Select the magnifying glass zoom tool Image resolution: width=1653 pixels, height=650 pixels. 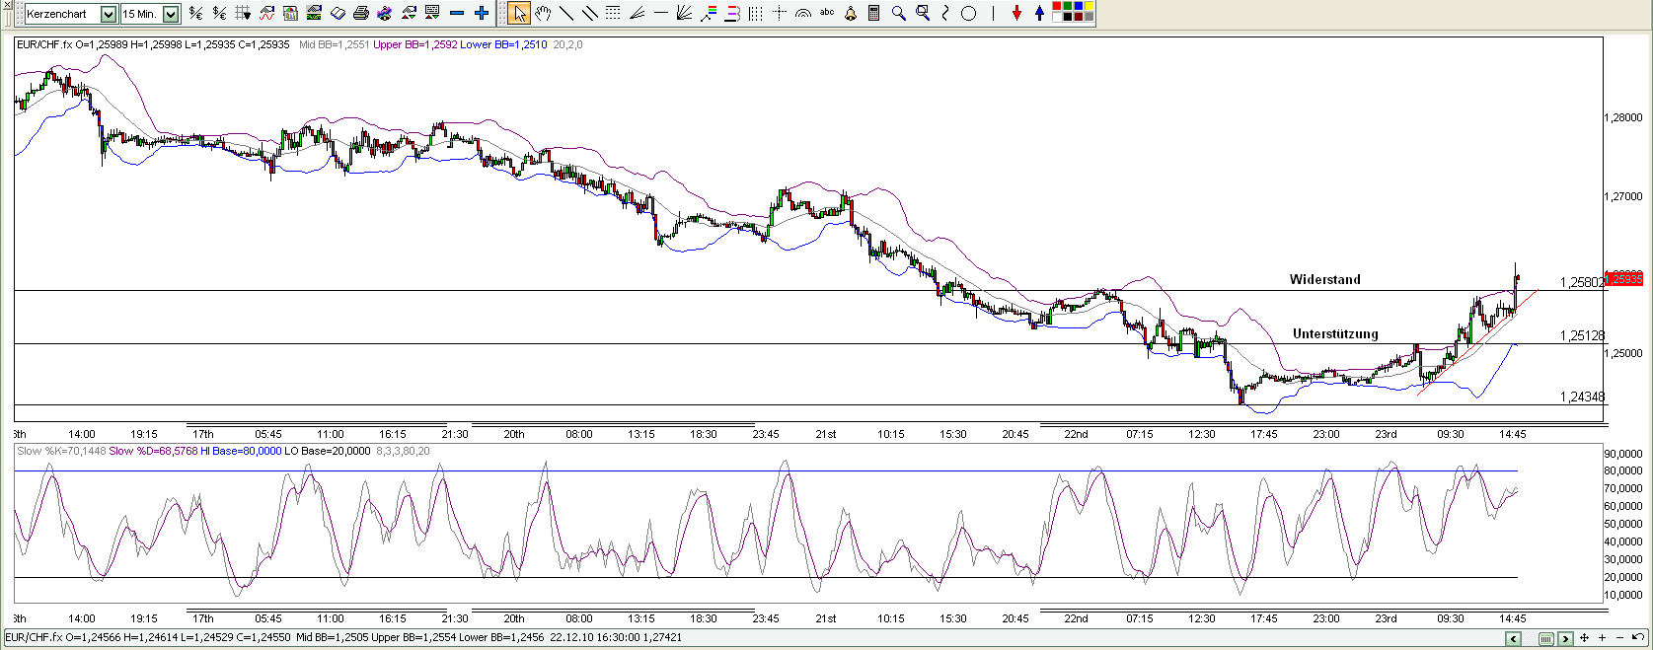click(898, 13)
